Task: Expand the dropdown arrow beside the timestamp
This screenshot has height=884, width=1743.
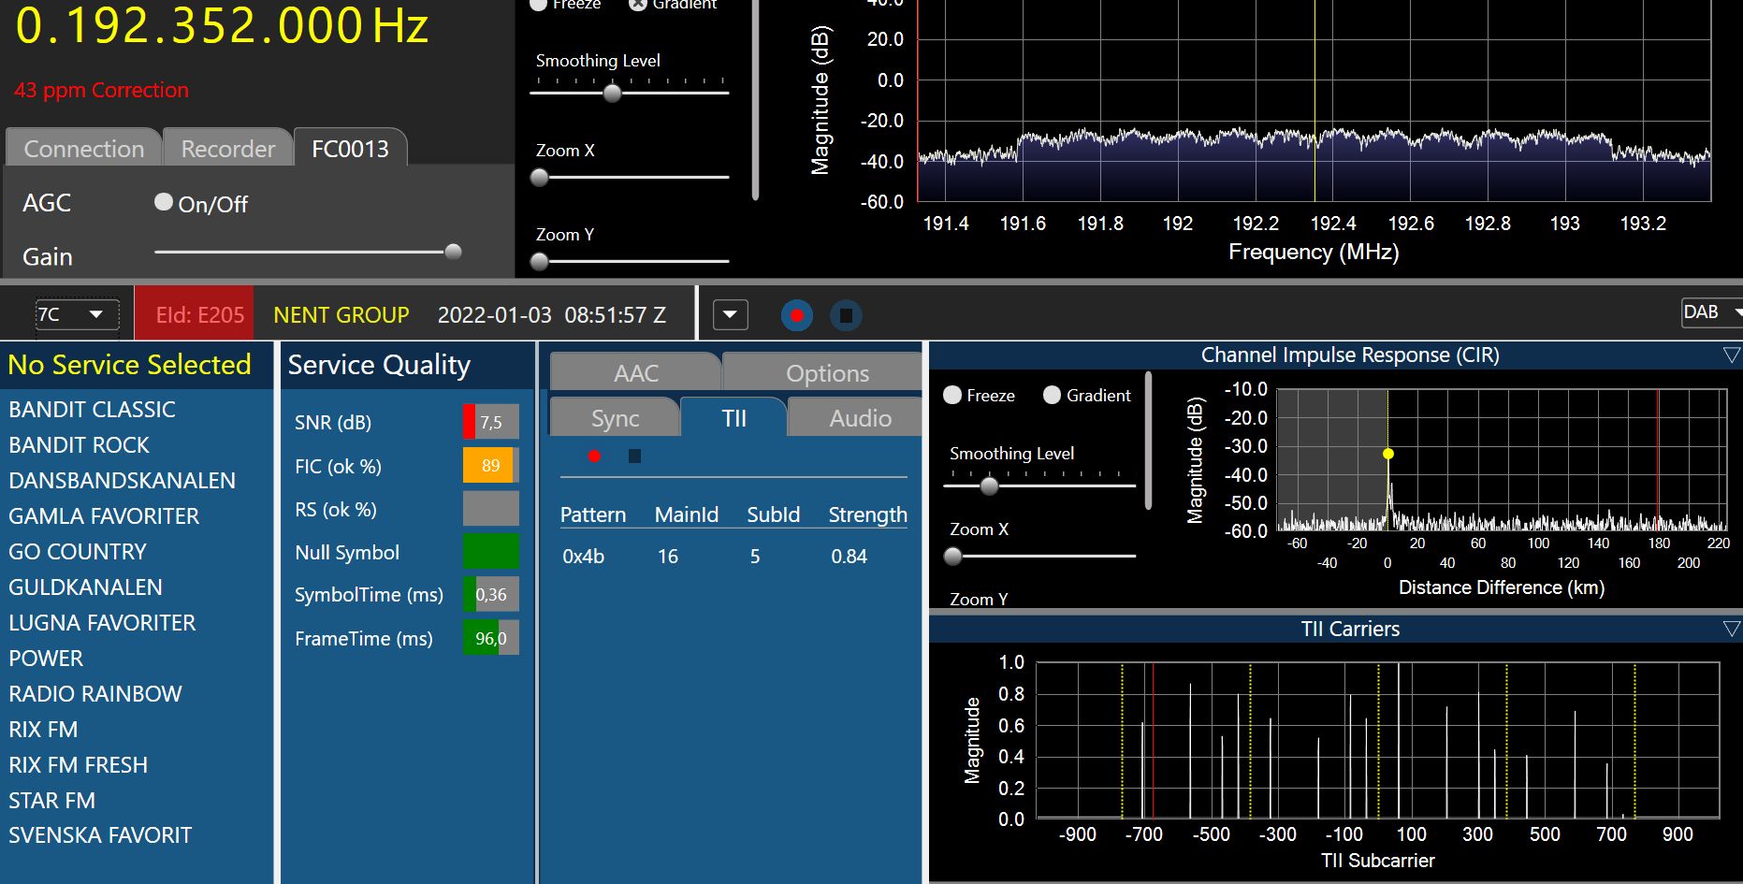Action: point(730,315)
